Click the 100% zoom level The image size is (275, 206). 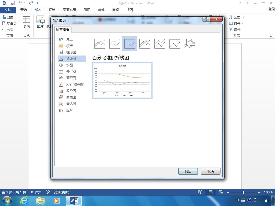(x=268, y=192)
